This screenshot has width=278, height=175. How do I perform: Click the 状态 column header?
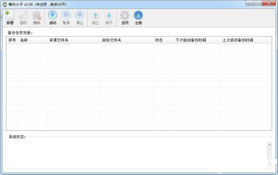coord(164,40)
